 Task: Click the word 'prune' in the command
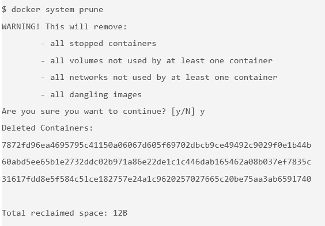91,10
